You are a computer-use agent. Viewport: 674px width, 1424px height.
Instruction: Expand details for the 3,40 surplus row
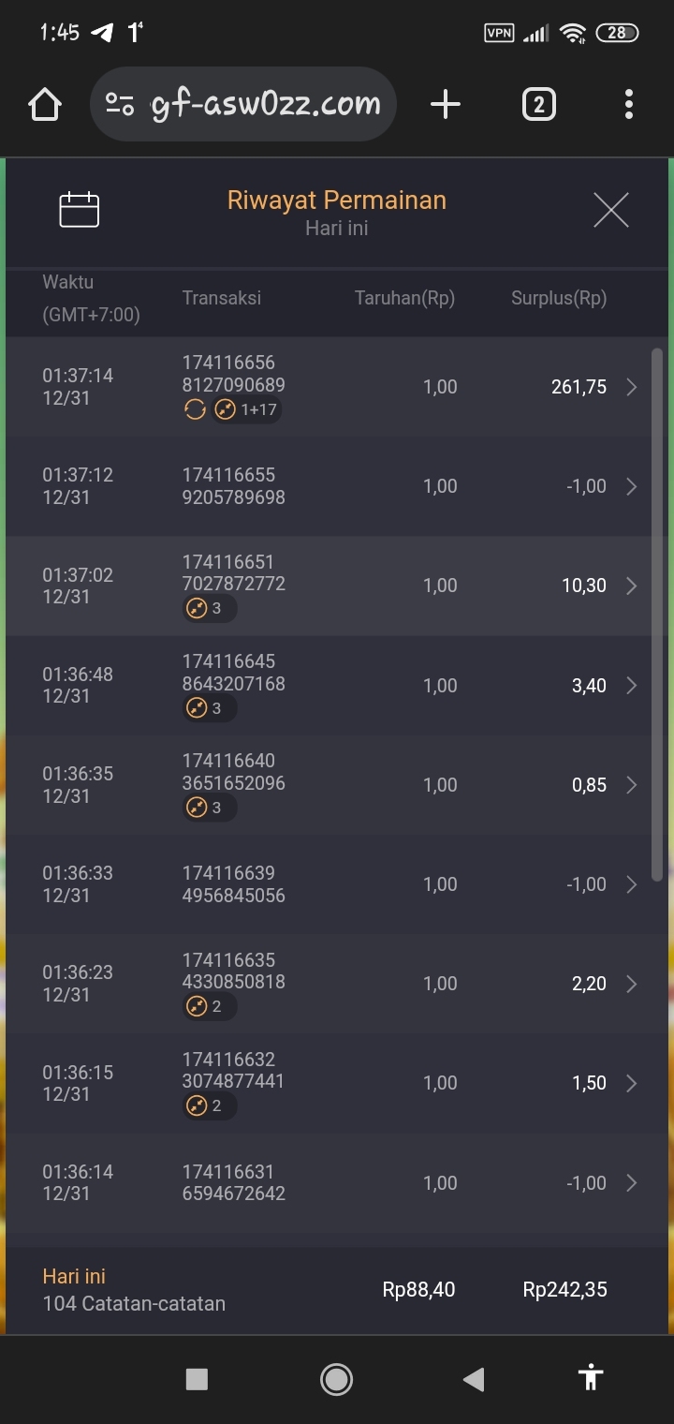coord(632,686)
